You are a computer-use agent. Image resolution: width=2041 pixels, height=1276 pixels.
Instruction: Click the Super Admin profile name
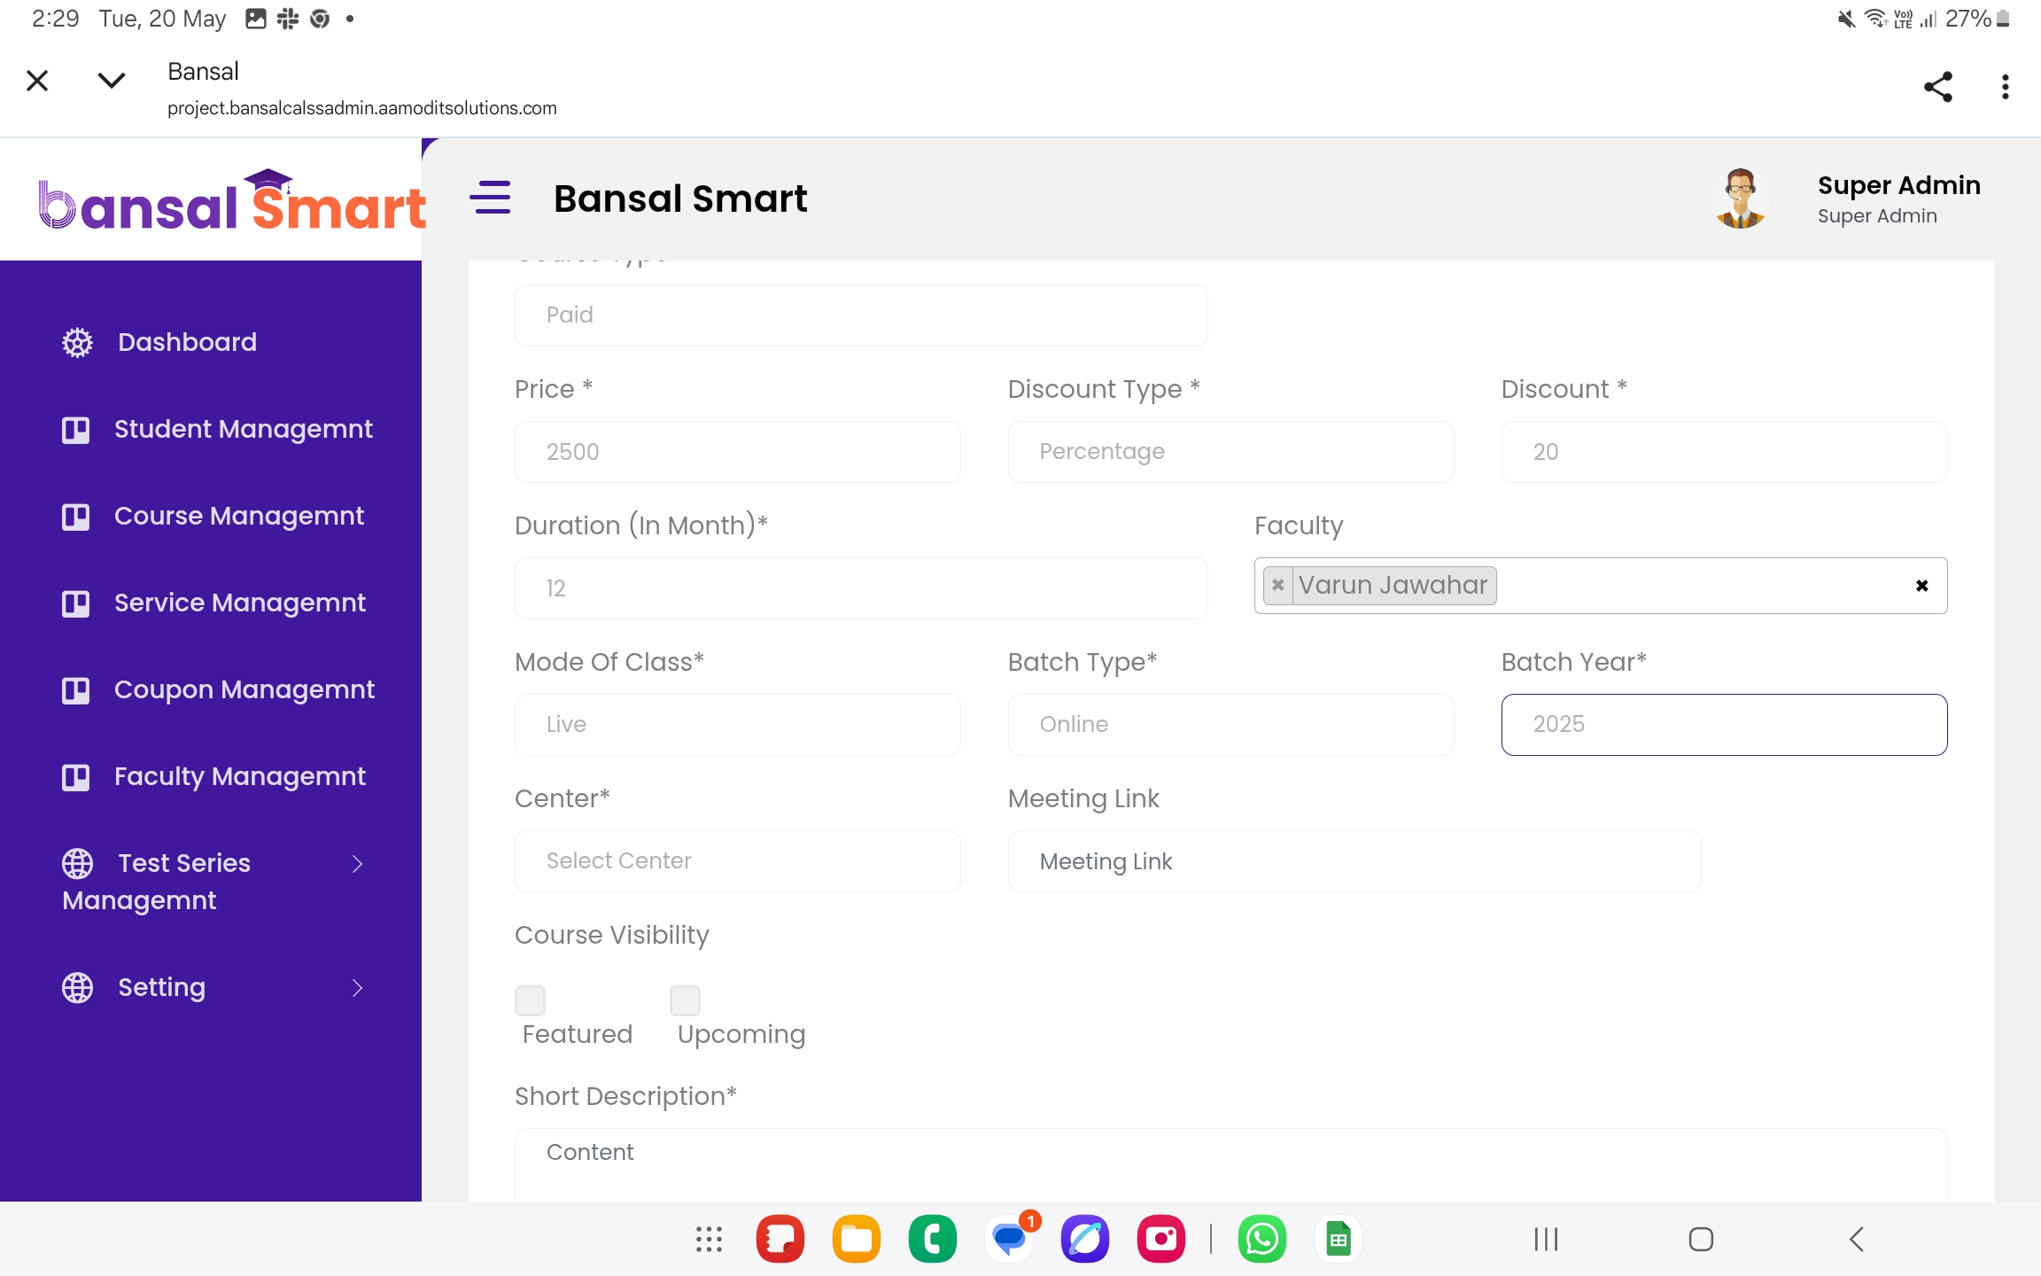click(1898, 185)
